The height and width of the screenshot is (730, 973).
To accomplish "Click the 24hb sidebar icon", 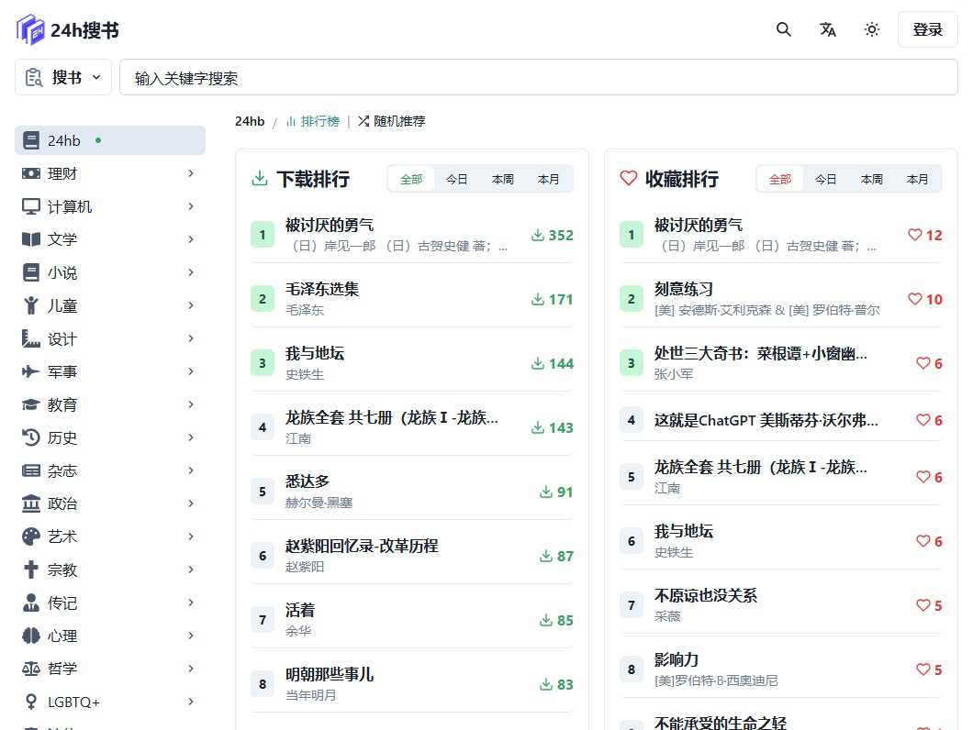I will tap(30, 139).
